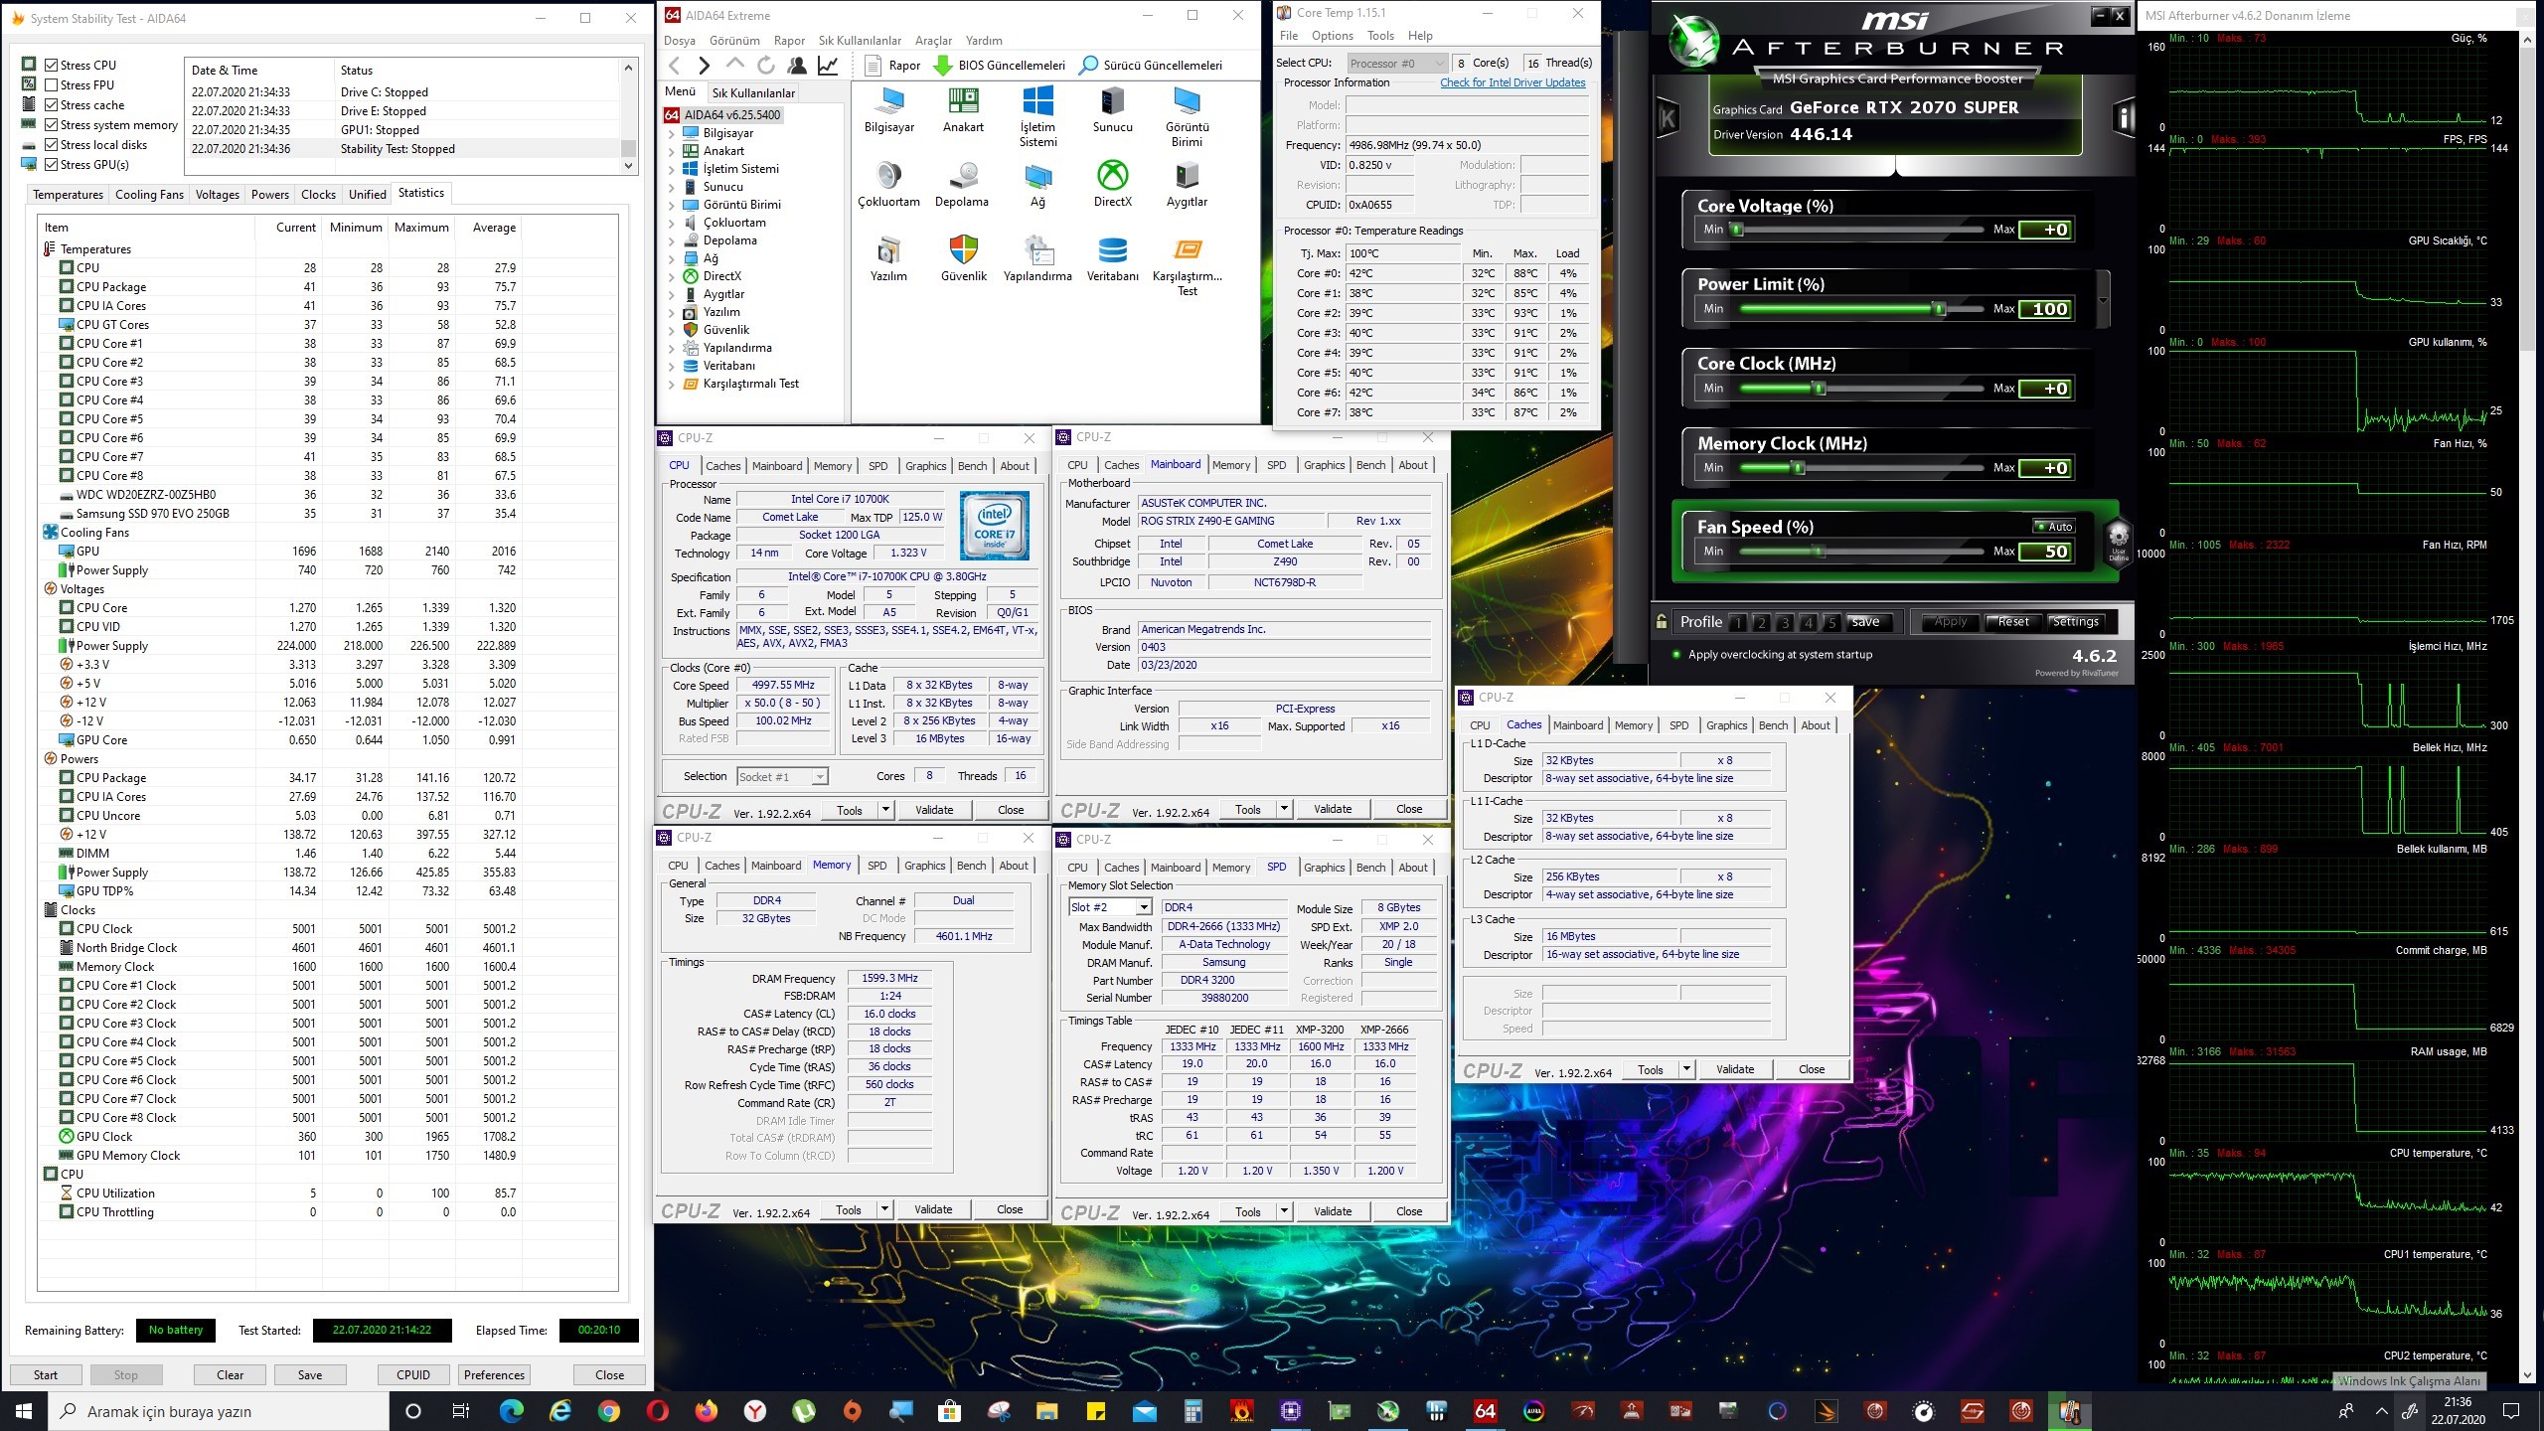This screenshot has width=2544, height=1431.
Task: Click Afterburner Reset button
Action: pyautogui.click(x=2013, y=622)
